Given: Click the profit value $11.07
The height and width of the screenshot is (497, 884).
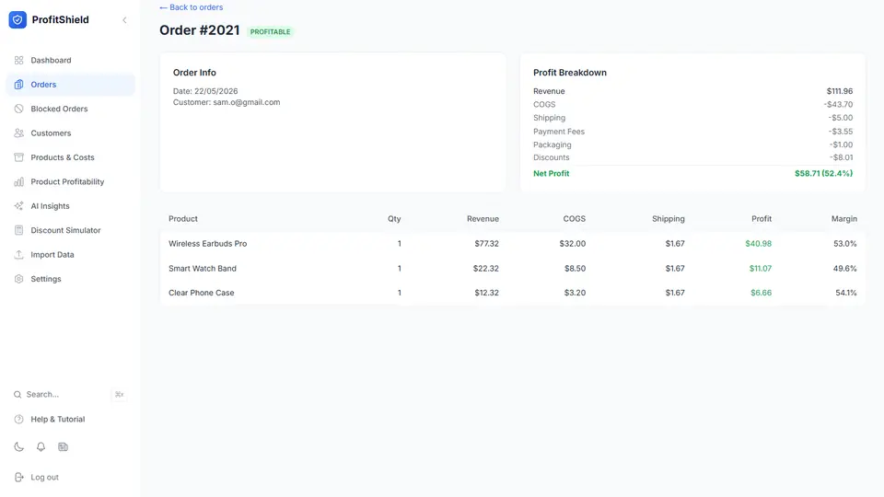Looking at the screenshot, I should (x=760, y=269).
